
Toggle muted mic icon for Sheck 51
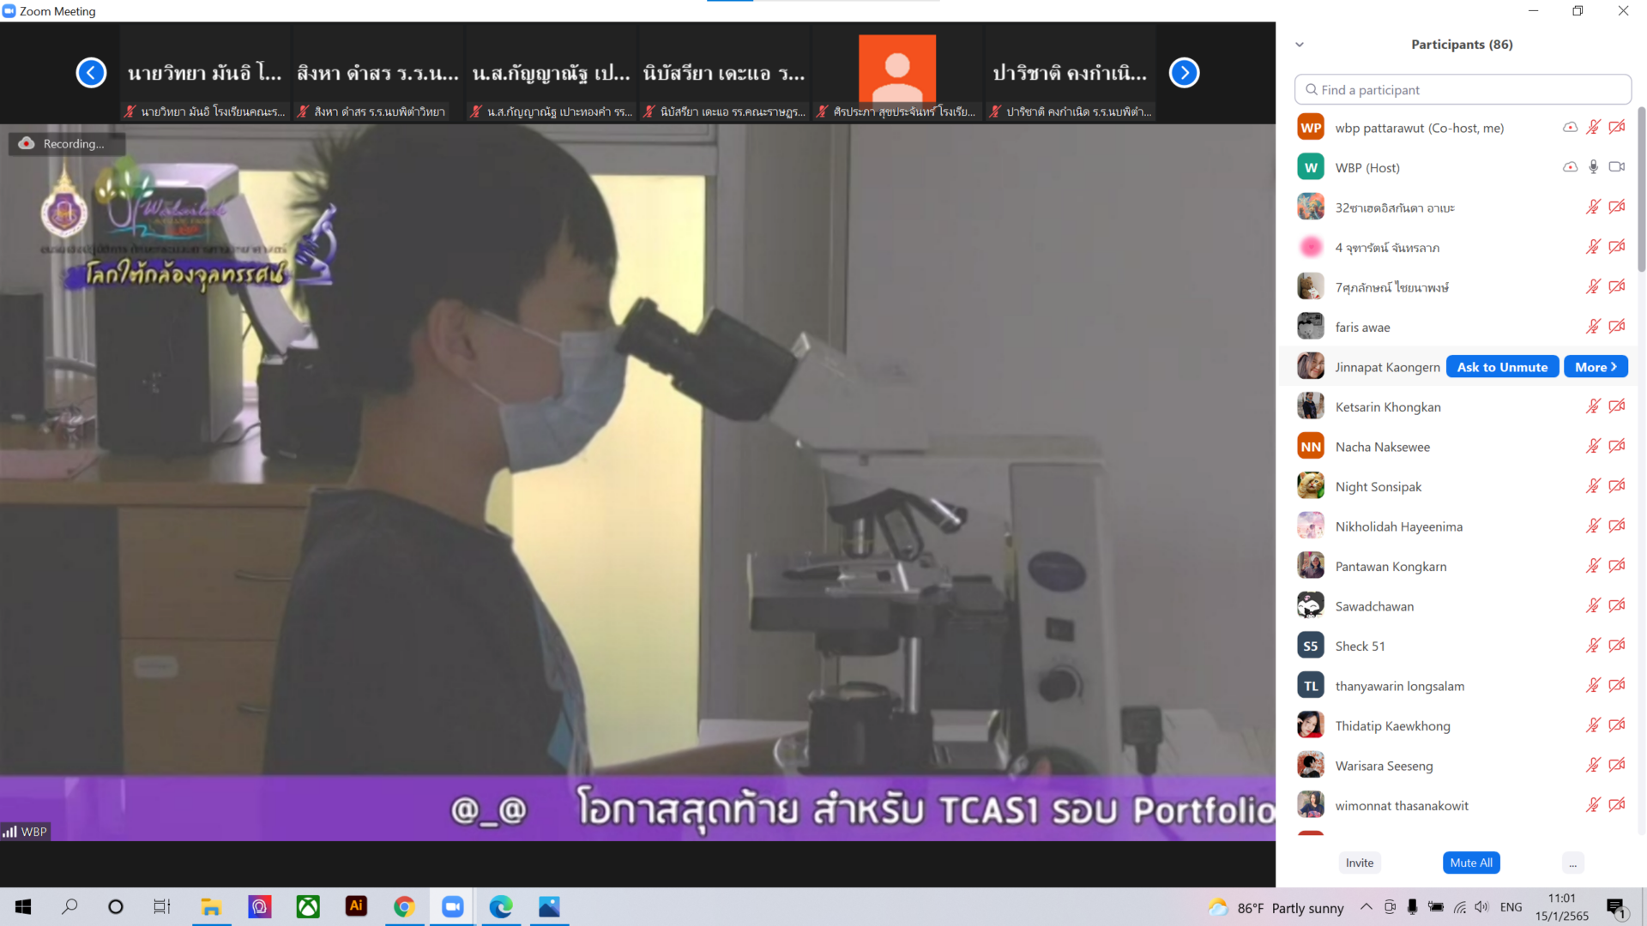pos(1593,646)
